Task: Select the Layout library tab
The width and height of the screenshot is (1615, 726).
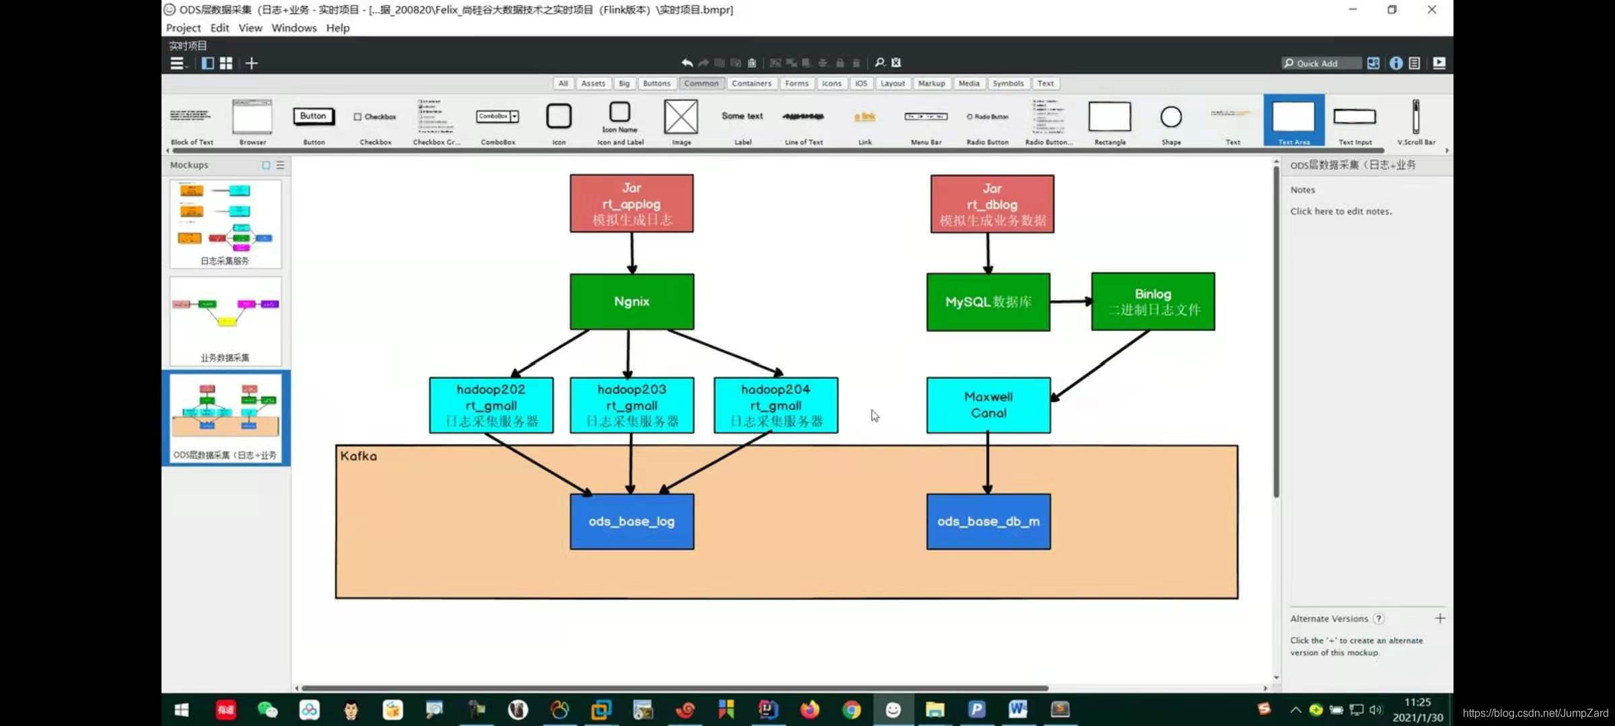Action: click(893, 83)
